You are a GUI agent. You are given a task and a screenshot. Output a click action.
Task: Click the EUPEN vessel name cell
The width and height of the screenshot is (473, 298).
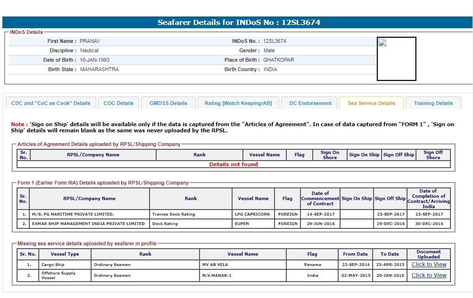tap(242, 224)
